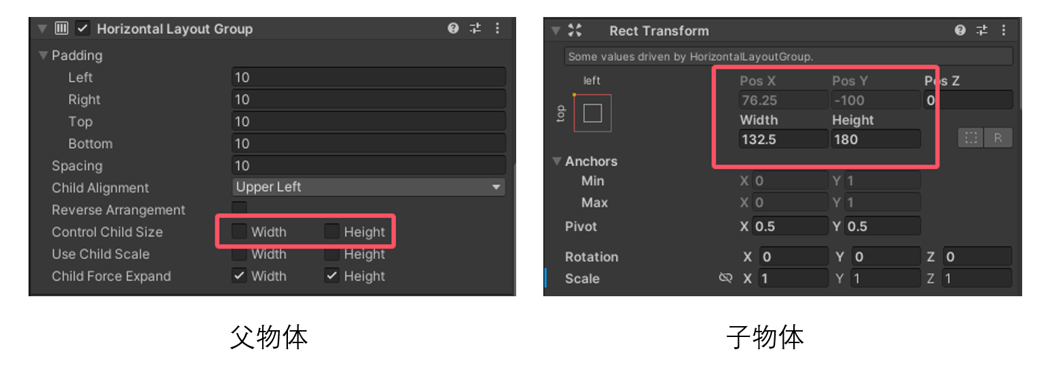
Task: Open Rect Transform help reference icon
Action: point(960,30)
